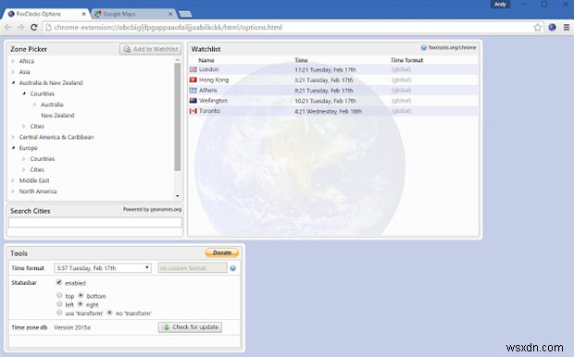The width and height of the screenshot is (574, 357).
Task: Select the Wellington watchlist entry
Action: (x=333, y=101)
